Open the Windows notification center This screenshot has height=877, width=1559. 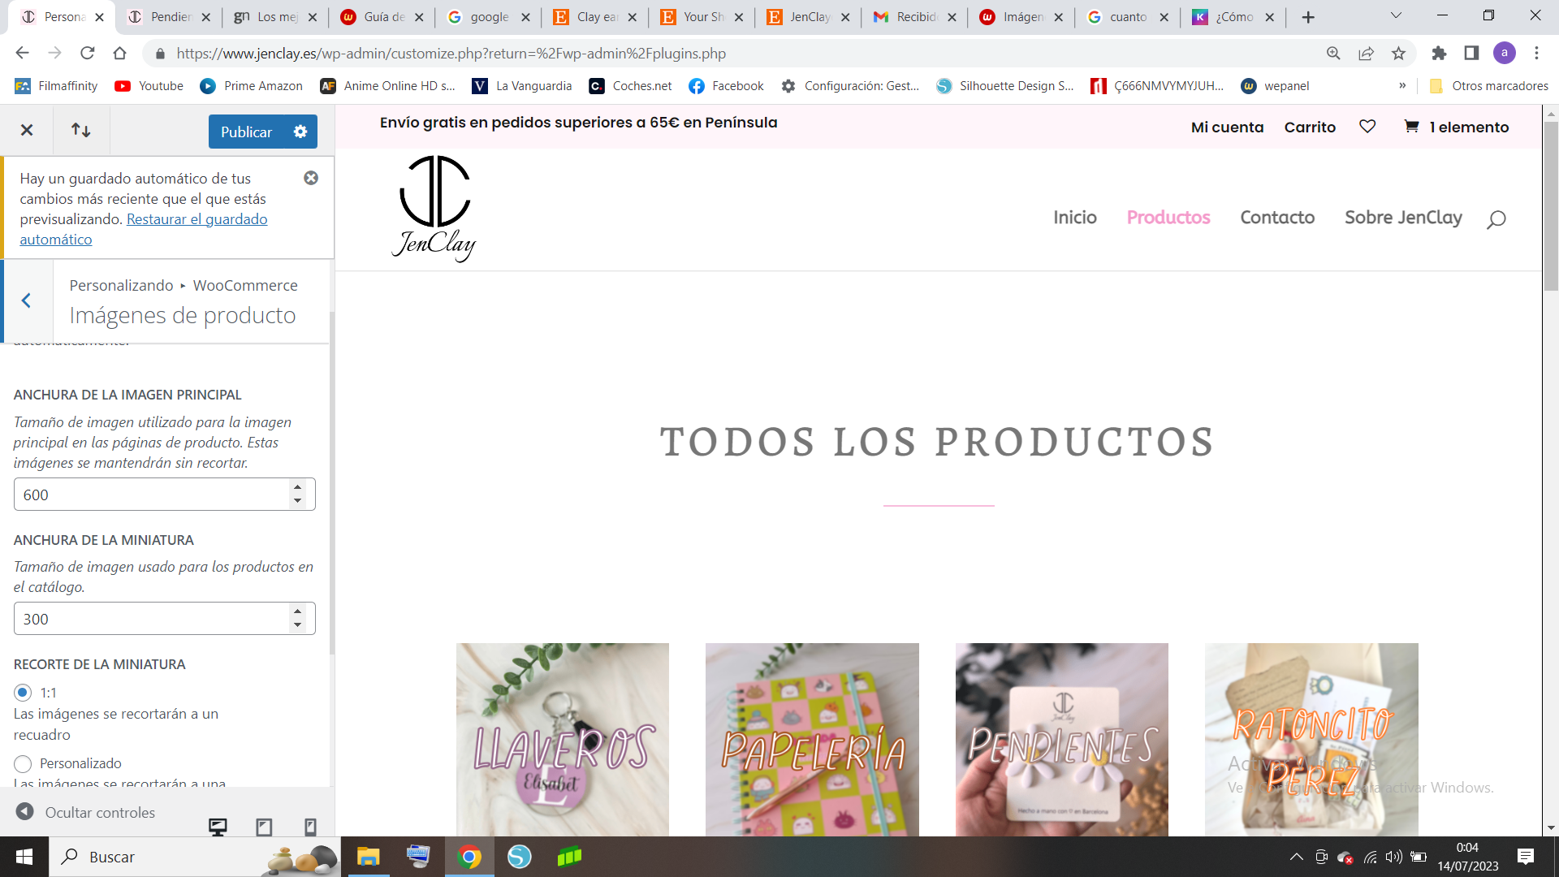pyautogui.click(x=1526, y=857)
